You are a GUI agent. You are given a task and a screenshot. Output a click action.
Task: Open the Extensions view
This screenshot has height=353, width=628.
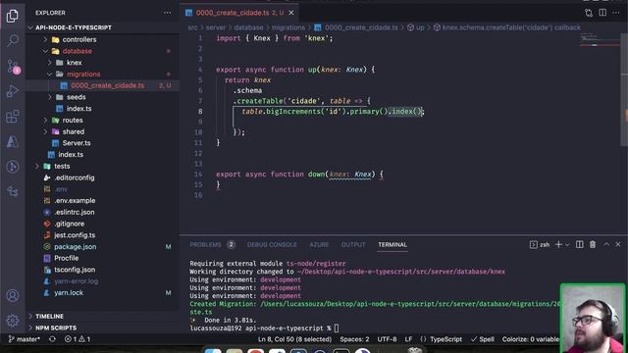point(13,117)
